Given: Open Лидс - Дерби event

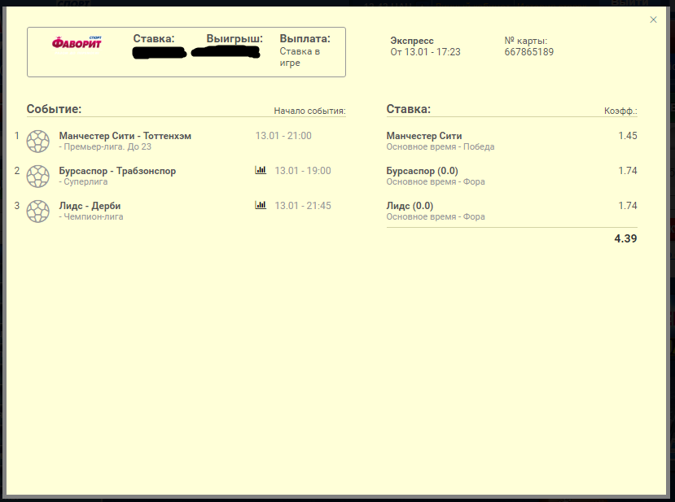Looking at the screenshot, I should pyautogui.click(x=90, y=206).
